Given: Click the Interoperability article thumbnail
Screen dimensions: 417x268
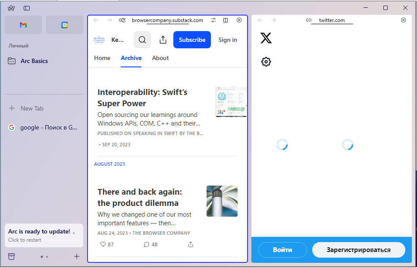Looking at the screenshot, I should pos(231,101).
